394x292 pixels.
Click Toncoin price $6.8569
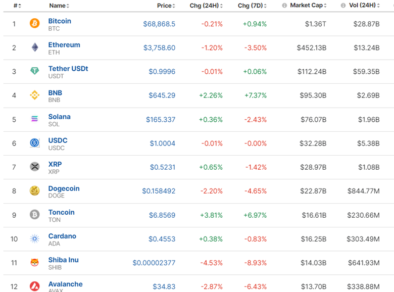coord(162,215)
